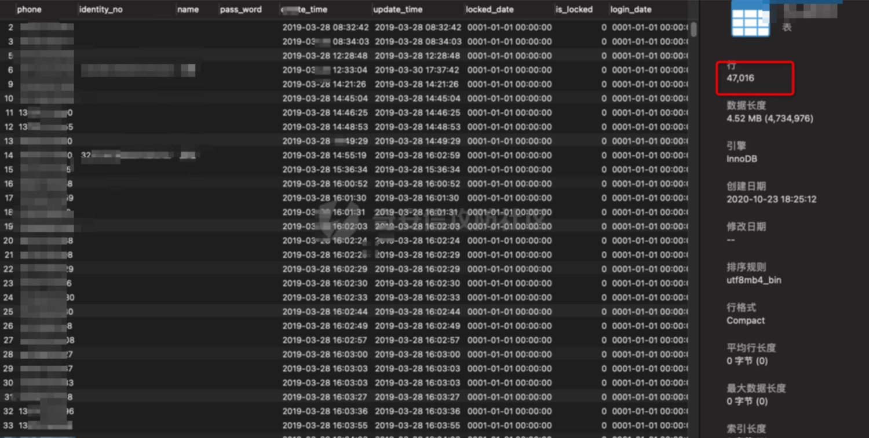Click create_time value 2019-03-28 14:55:19

(324, 155)
